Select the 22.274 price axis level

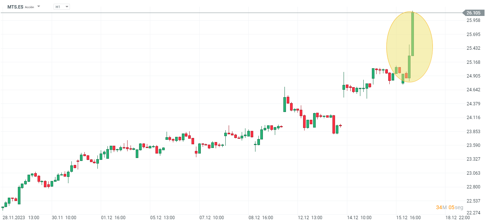(473, 213)
